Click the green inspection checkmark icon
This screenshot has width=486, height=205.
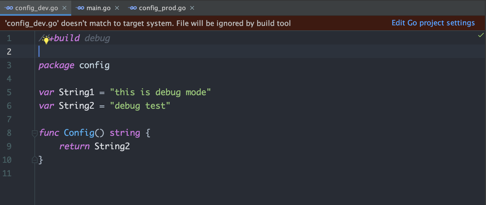tap(481, 35)
